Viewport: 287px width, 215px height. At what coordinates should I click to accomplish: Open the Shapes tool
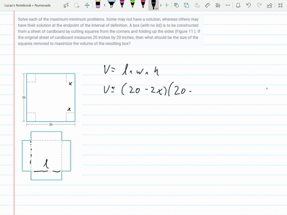coord(176,5)
